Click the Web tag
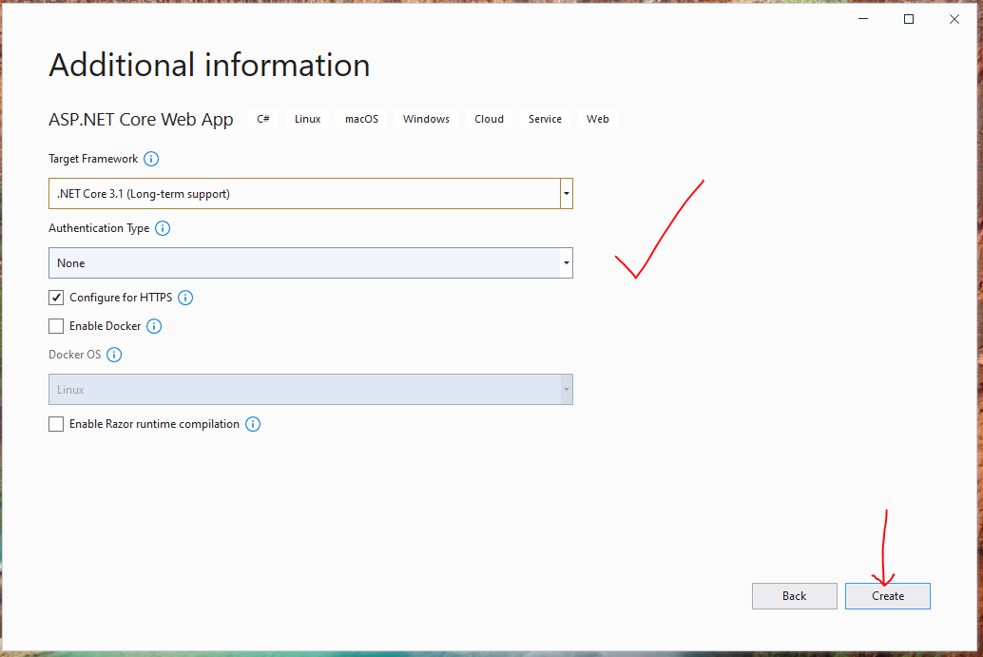 597,119
